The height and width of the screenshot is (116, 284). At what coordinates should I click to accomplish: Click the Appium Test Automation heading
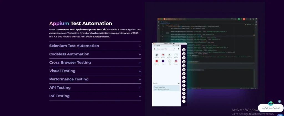[81, 23]
